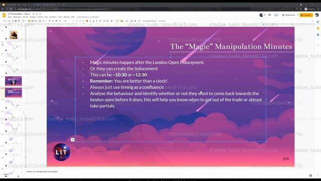The image size is (321, 181).
Task: Open the last edit history link
Action: pyautogui.click(x=88, y=17)
